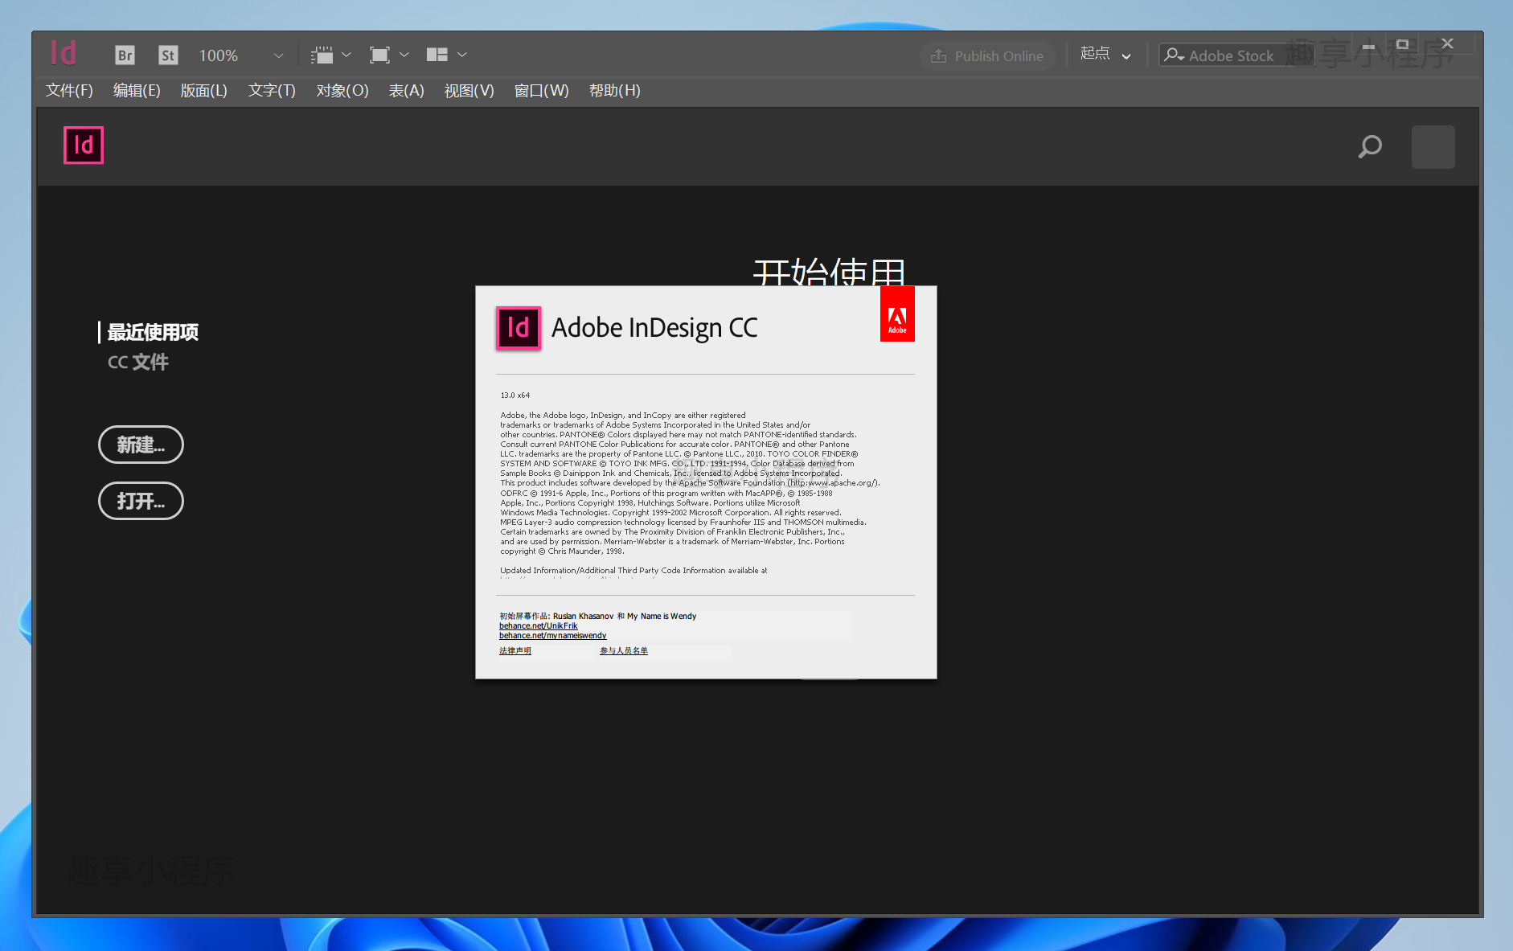Click the search magnifier icon

(x=1370, y=147)
